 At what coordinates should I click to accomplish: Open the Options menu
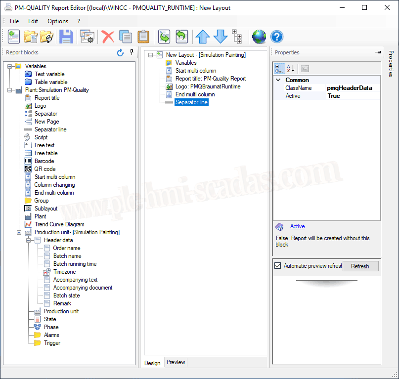tap(58, 21)
